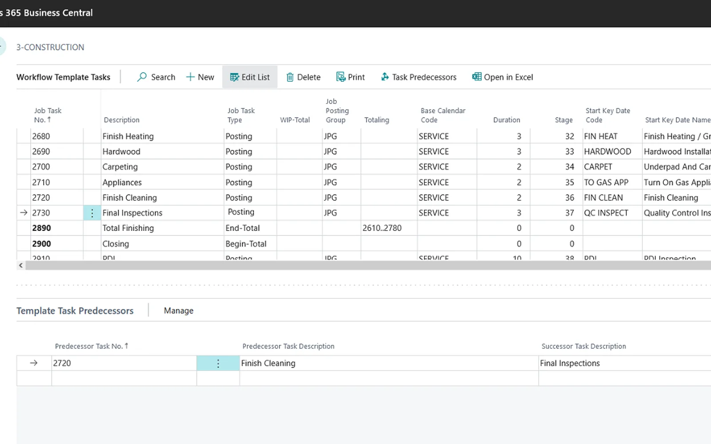711x444 pixels.
Task: Select predecessor task number 2720 cell
Action: pos(124,363)
